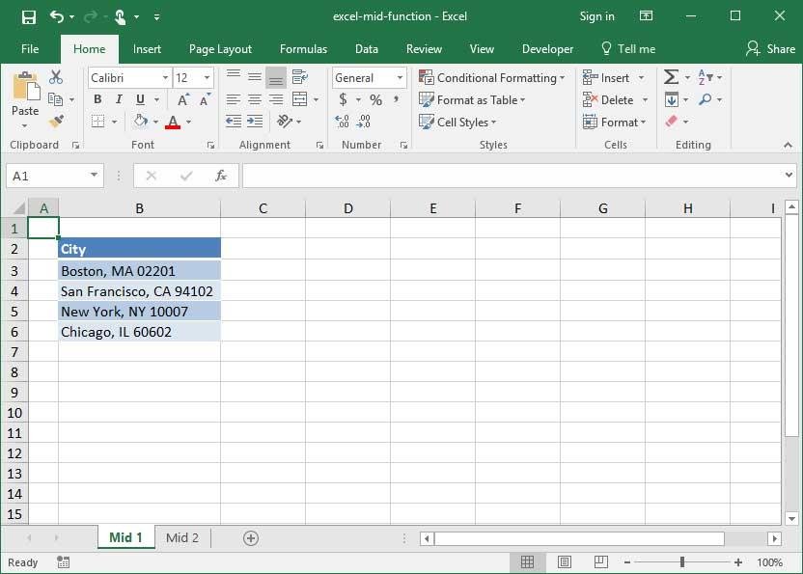Toggle Bottom Align vertical alignment
This screenshot has height=574, width=803.
(276, 77)
